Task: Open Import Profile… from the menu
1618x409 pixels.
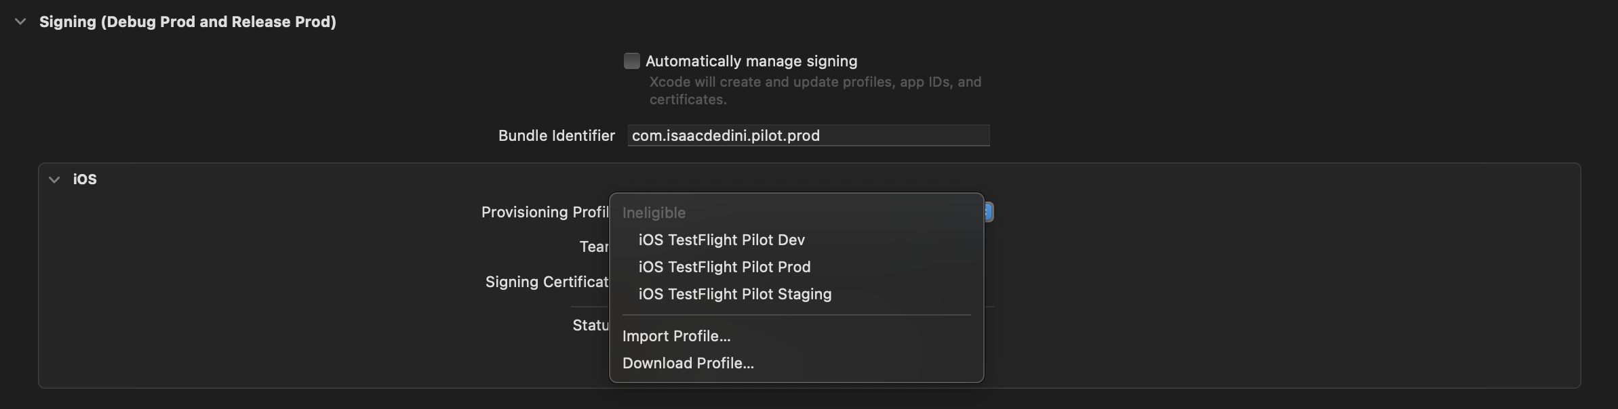Action: [676, 336]
